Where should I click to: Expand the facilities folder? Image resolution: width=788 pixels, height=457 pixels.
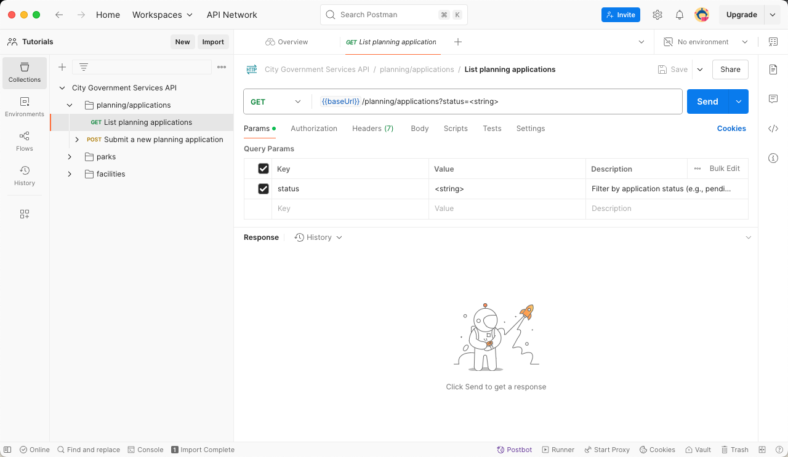pyautogui.click(x=70, y=174)
